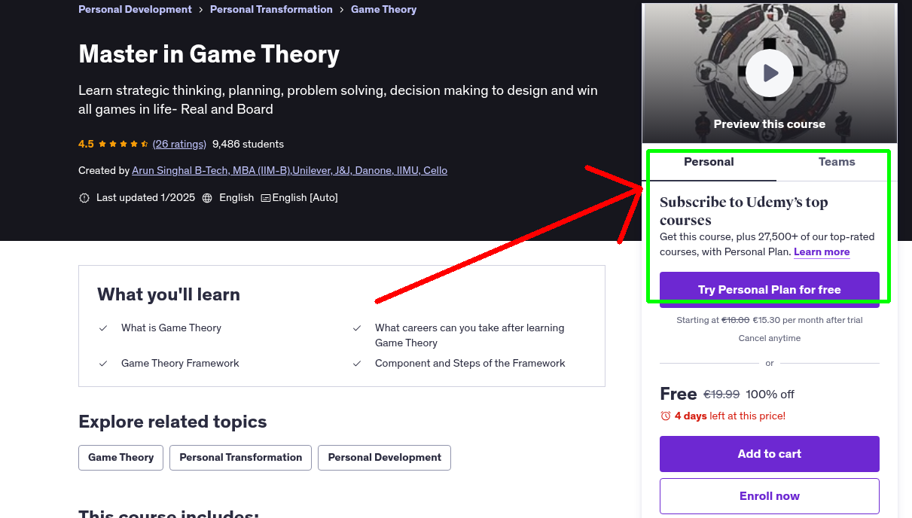Open the Personal Development breadcrumb
Screen dimensions: 912x518
pyautogui.click(x=135, y=9)
